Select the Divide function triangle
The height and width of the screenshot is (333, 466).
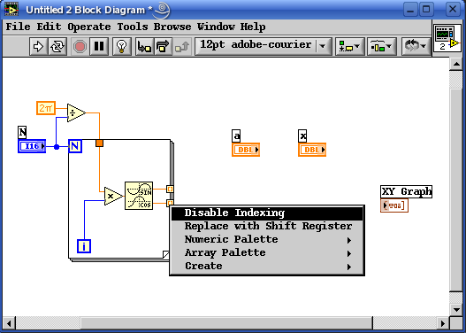[x=76, y=113]
